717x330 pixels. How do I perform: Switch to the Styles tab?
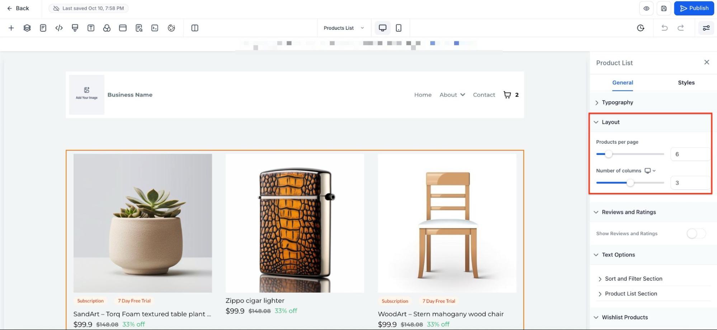[x=686, y=83]
